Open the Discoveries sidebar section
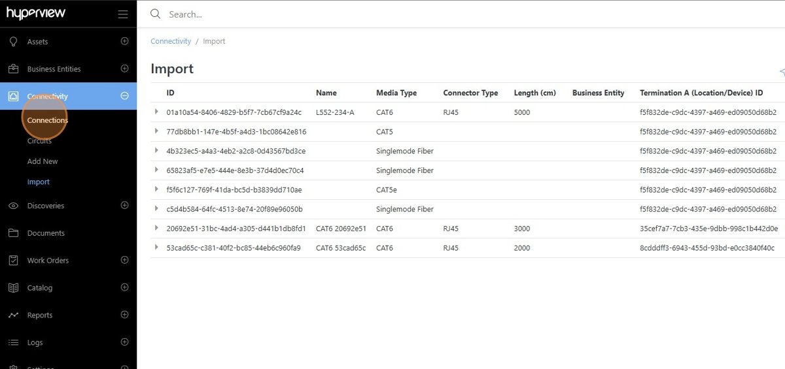Viewport: 785px width, 369px height. point(46,206)
